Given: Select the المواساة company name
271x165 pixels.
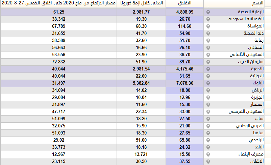Looking at the screenshot, I should coord(255,26).
